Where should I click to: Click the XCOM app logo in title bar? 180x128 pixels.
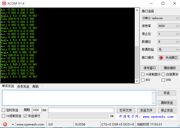click(x=4, y=3)
